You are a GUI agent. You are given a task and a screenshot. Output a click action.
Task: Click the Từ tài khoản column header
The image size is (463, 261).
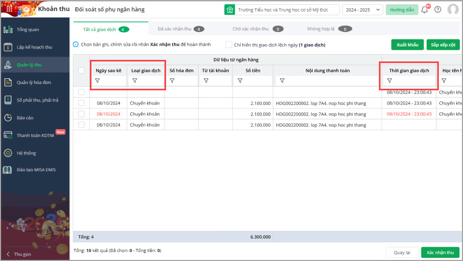point(215,70)
